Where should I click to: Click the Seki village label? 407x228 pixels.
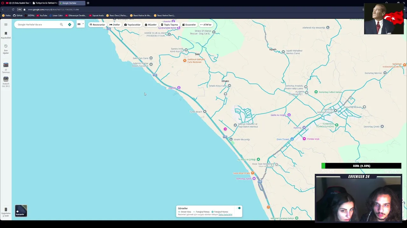coord(197,54)
